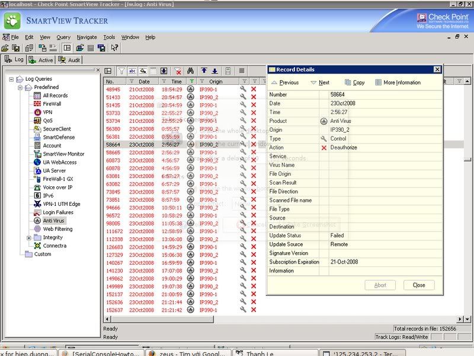Click the horizontal scrollbar left arrow
The image size is (474, 356).
(x=107, y=319)
